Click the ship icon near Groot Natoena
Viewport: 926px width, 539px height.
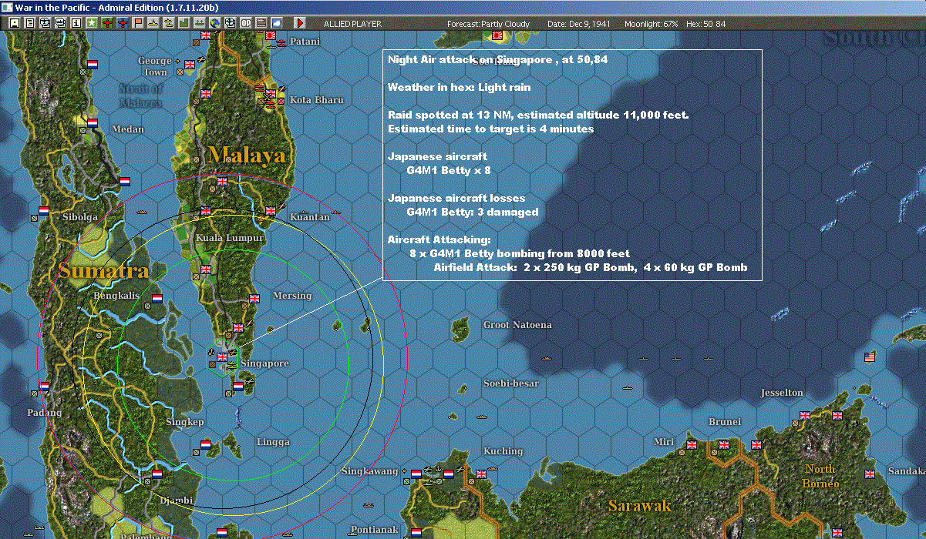[547, 358]
